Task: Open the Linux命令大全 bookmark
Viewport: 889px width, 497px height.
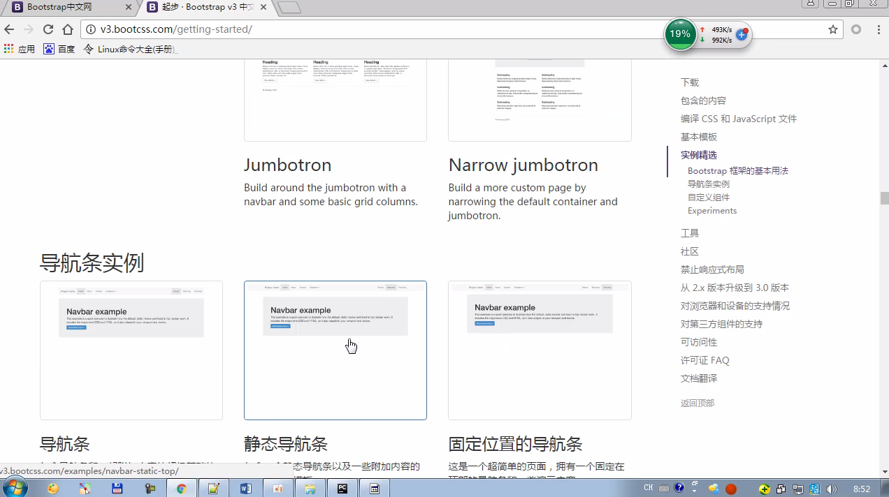Action: pyautogui.click(x=131, y=49)
